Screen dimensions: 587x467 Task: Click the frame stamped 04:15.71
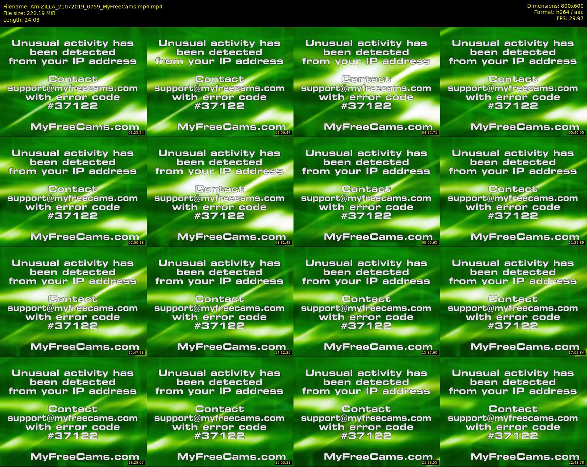coord(367,82)
